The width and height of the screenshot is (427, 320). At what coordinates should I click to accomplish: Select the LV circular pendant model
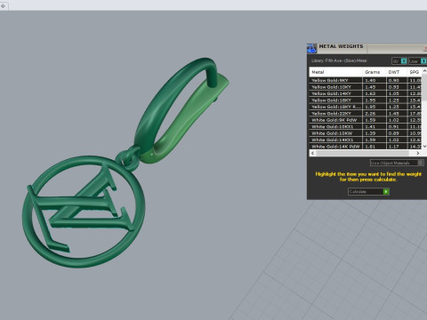[x=83, y=212]
